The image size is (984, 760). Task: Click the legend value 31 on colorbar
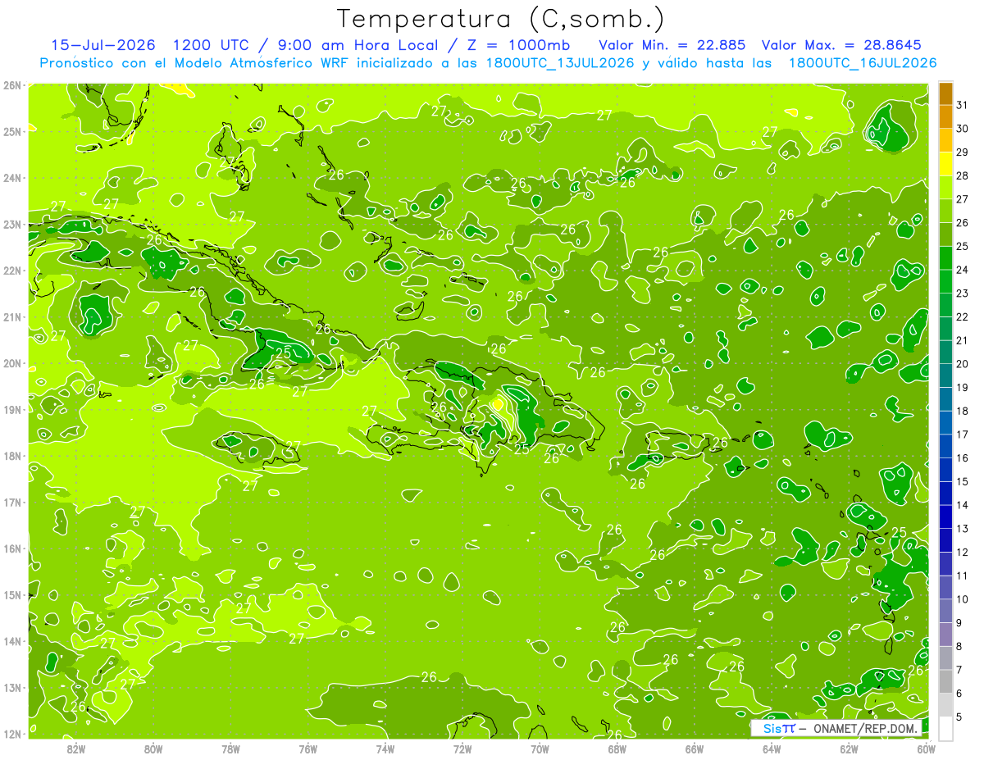click(x=962, y=106)
